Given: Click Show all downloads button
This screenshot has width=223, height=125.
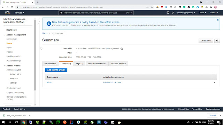Looking at the screenshot, I should [212, 115].
